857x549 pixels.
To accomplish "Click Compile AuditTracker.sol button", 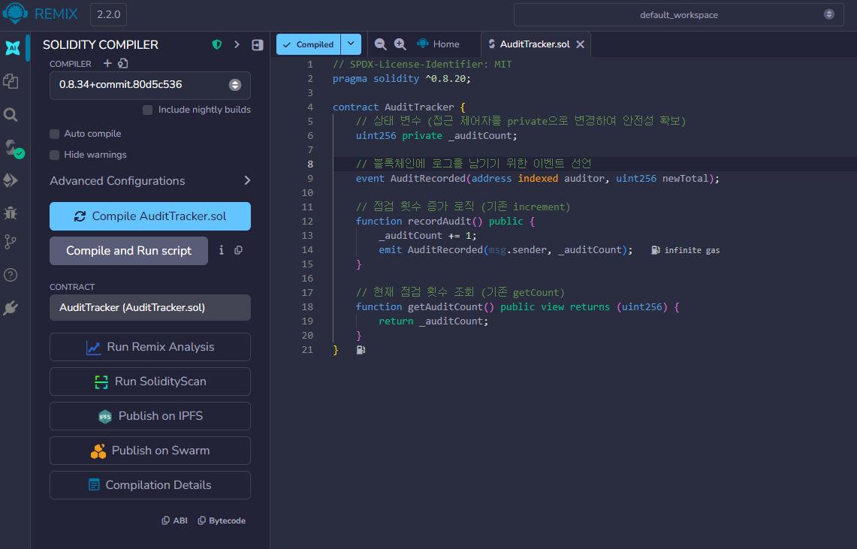I will click(x=150, y=216).
